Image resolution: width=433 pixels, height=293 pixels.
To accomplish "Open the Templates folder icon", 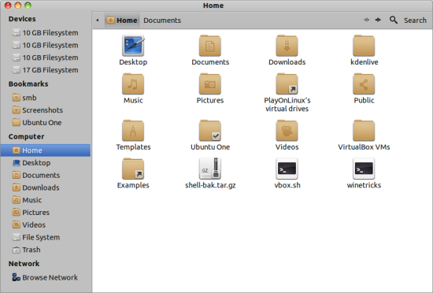I will (x=133, y=131).
